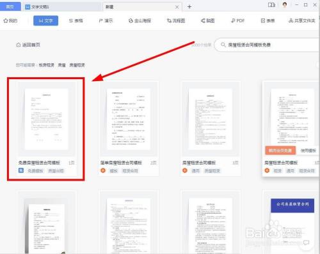Click the 租赁合同 tag on second template

tap(130, 170)
